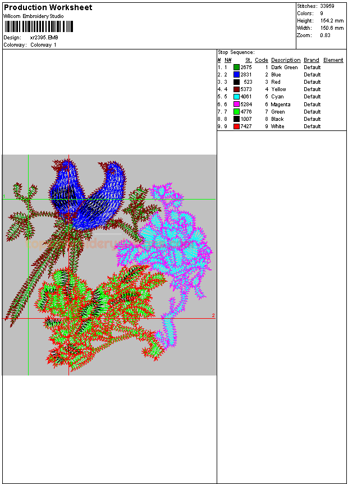Click the red swatch beside 7427

[x=236, y=126]
